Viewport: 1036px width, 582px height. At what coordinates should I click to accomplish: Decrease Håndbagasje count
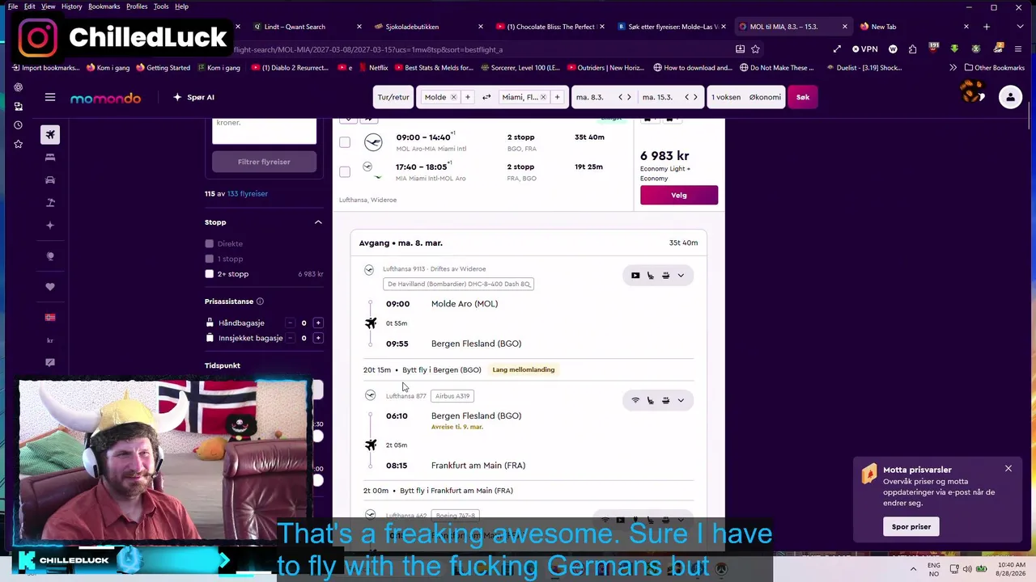tap(290, 323)
